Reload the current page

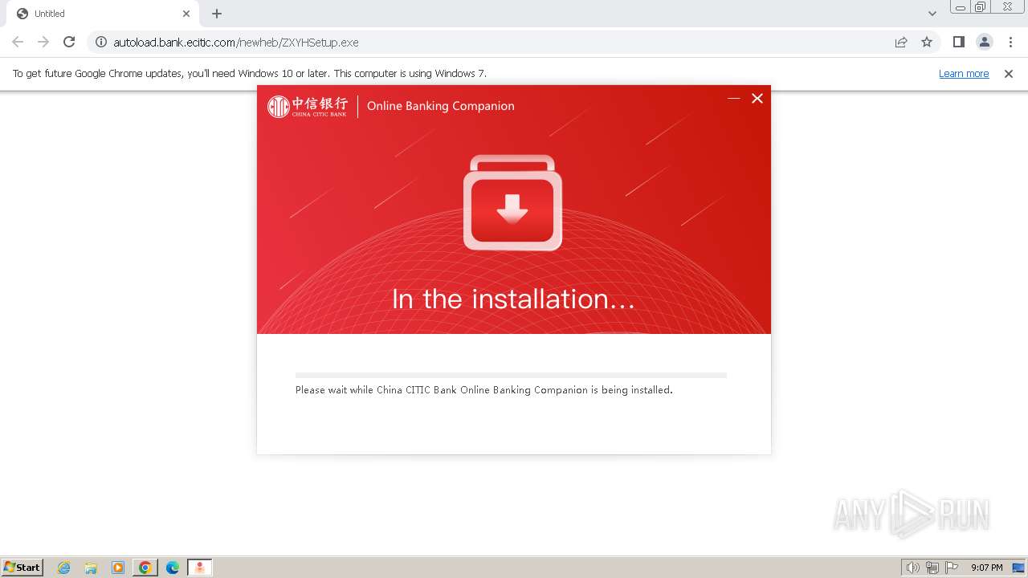pos(69,42)
